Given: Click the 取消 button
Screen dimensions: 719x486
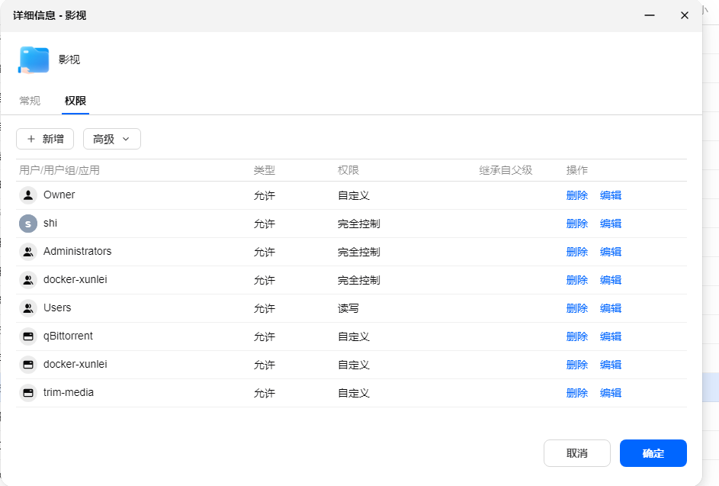Looking at the screenshot, I should (x=577, y=453).
